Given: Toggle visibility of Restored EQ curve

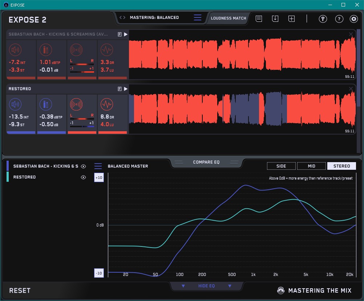Looking at the screenshot, I should coord(84,177).
